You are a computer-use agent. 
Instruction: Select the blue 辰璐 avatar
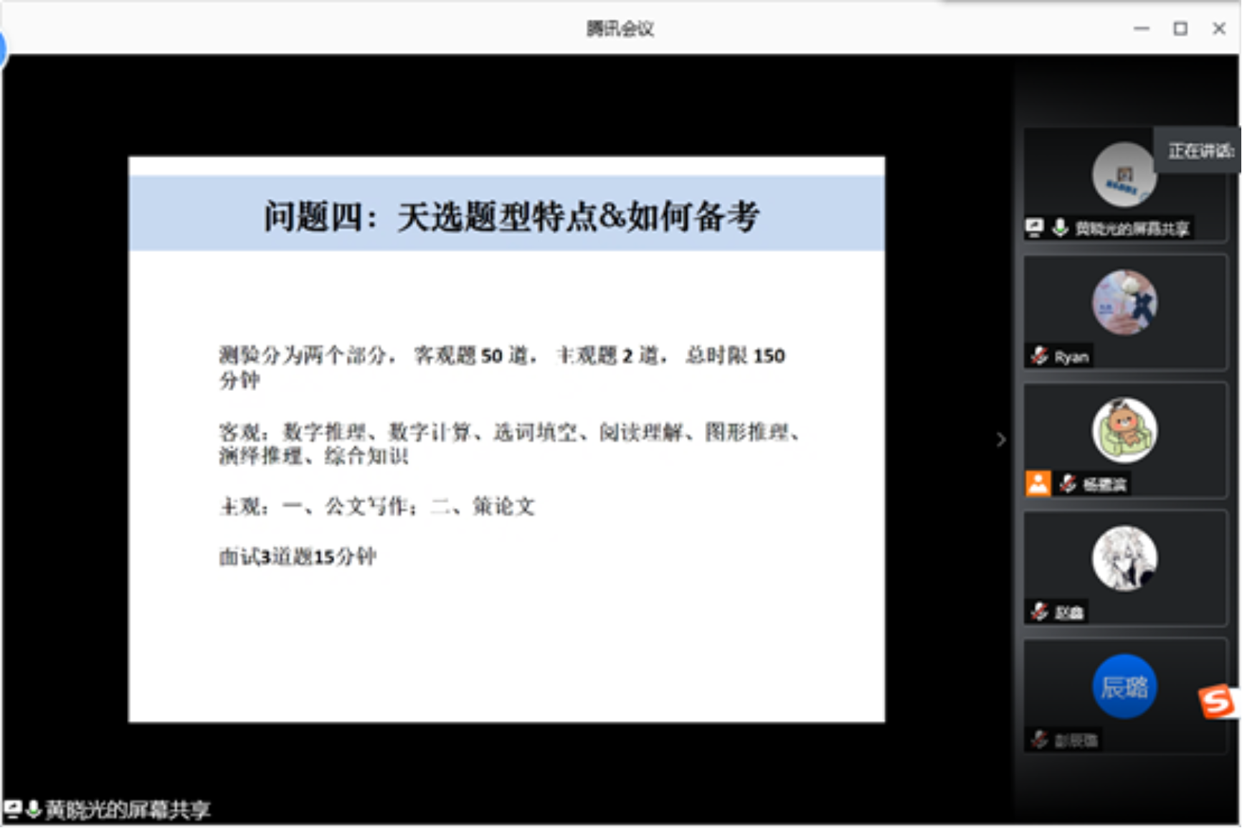(1124, 687)
